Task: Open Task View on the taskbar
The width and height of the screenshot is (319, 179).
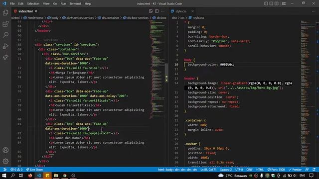Action: (x=21, y=176)
